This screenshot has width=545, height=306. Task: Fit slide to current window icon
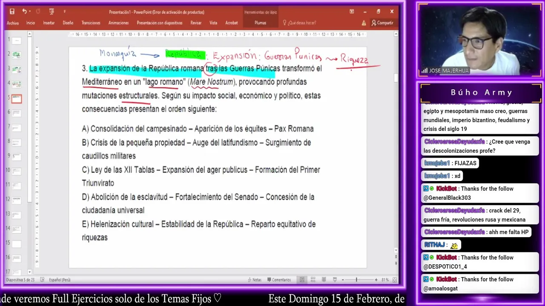[394, 280]
